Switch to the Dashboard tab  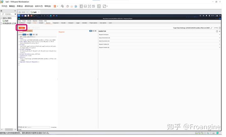[22, 23]
